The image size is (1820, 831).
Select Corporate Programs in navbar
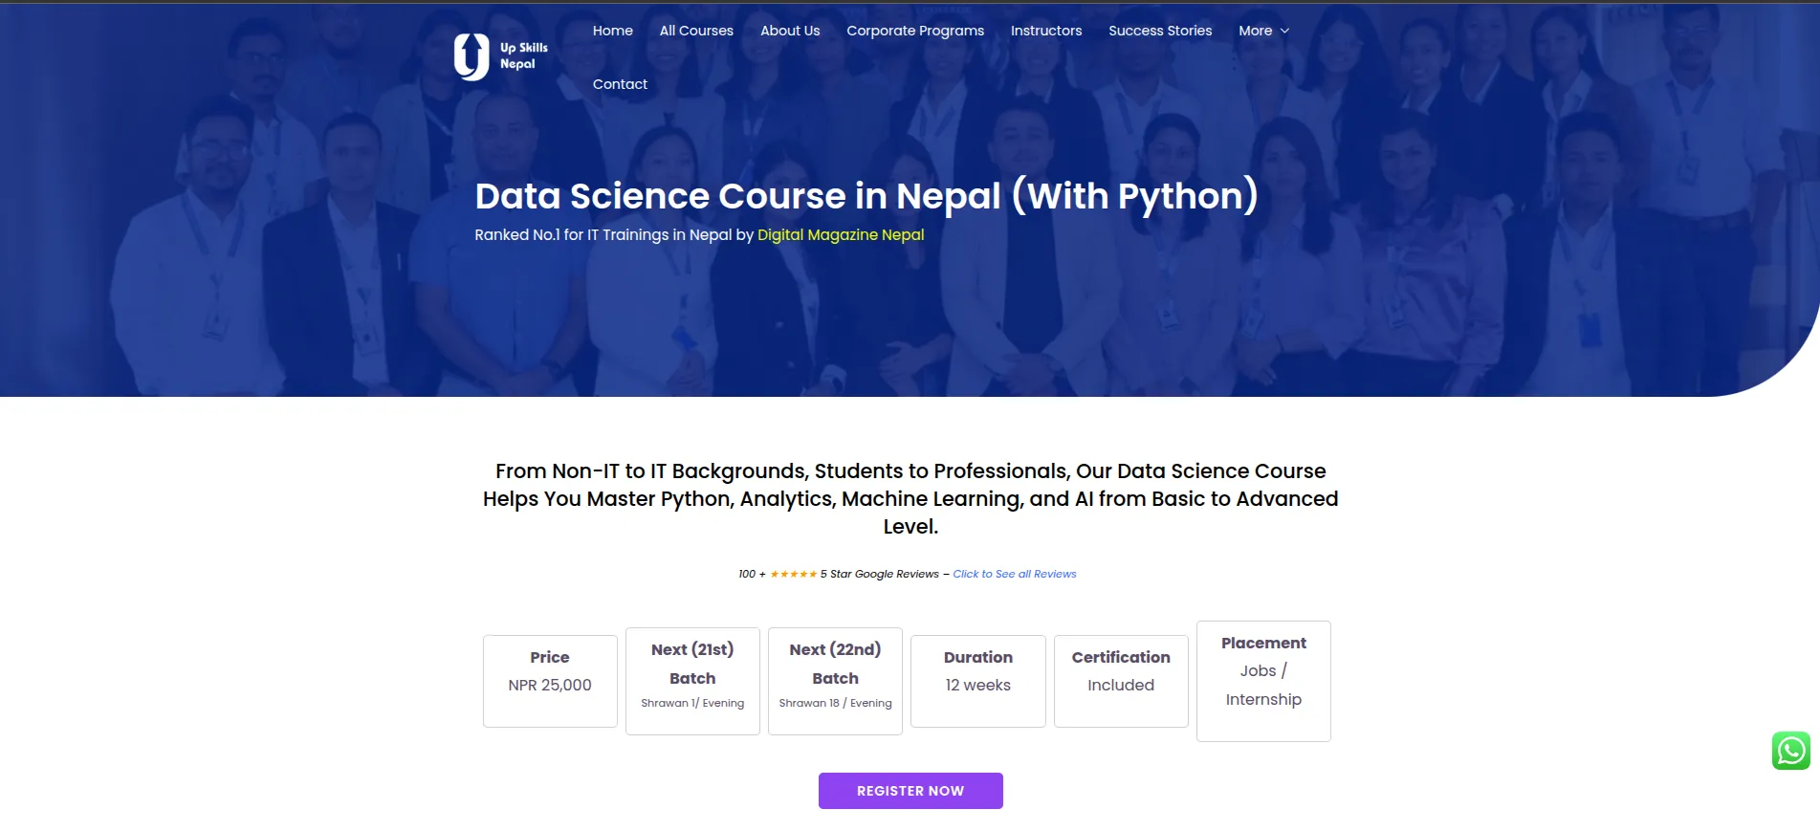pyautogui.click(x=915, y=31)
